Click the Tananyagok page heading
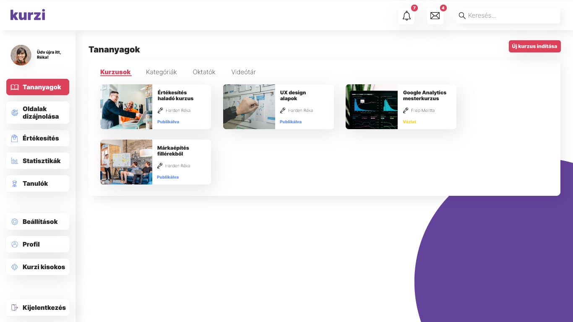Screen dimensions: 573x322 (x=114, y=49)
